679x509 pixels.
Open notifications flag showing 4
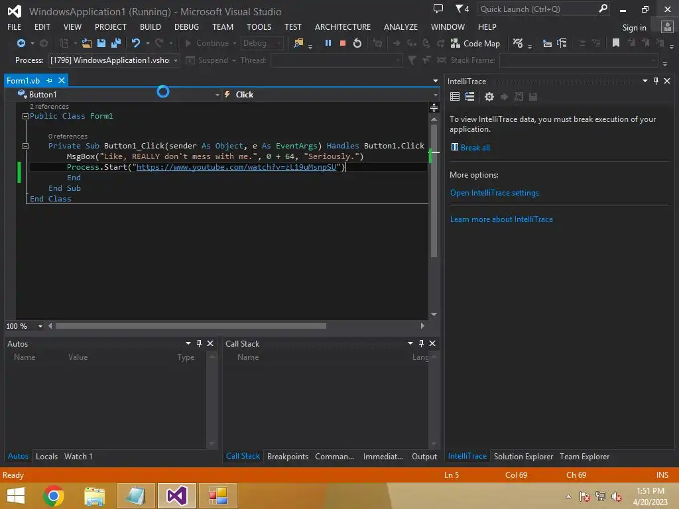(x=462, y=9)
